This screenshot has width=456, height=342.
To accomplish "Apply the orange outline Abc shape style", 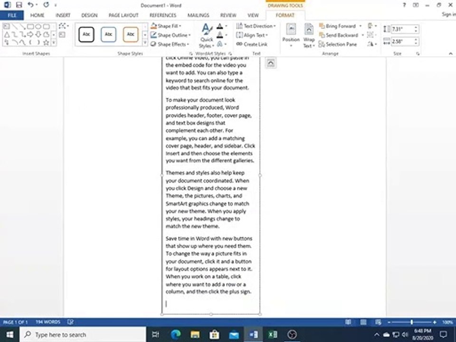I will [x=131, y=35].
